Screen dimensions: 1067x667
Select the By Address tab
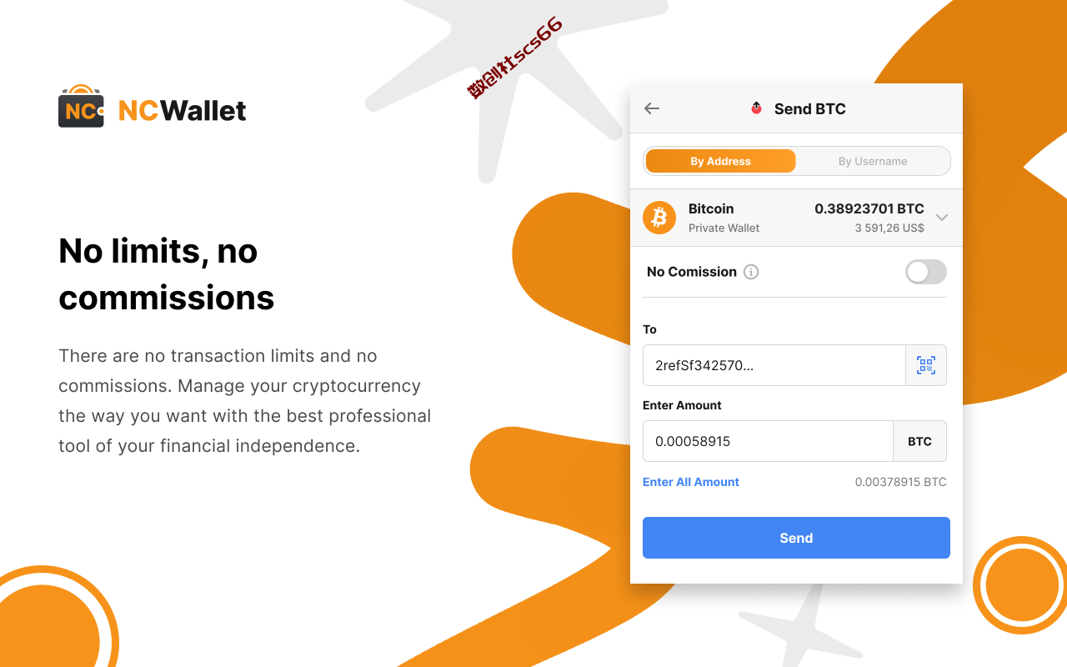[x=720, y=161]
